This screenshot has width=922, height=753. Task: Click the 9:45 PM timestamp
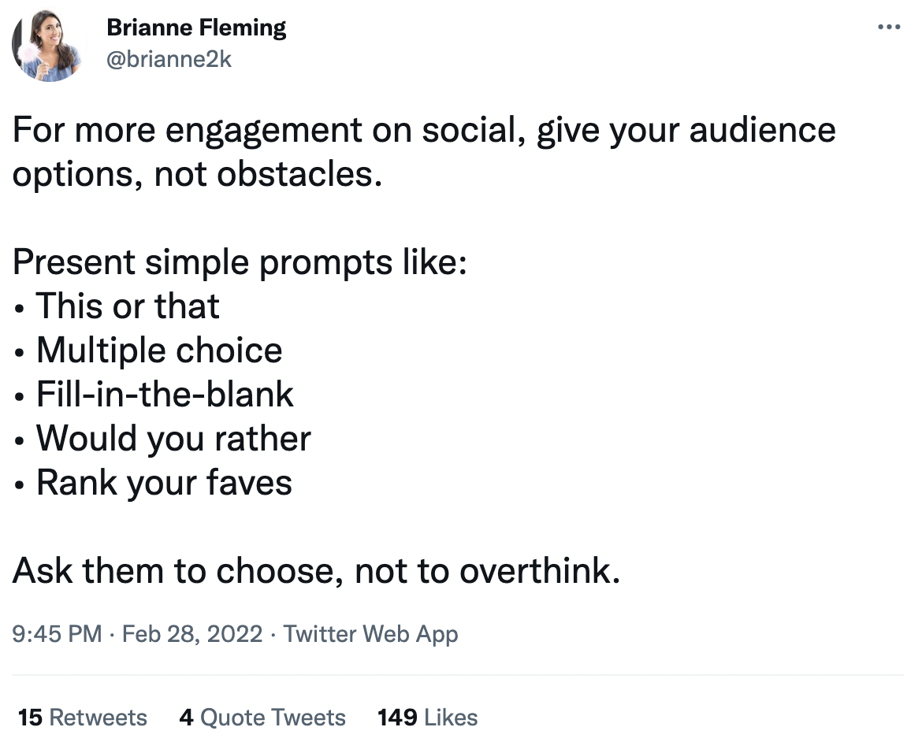[57, 634]
